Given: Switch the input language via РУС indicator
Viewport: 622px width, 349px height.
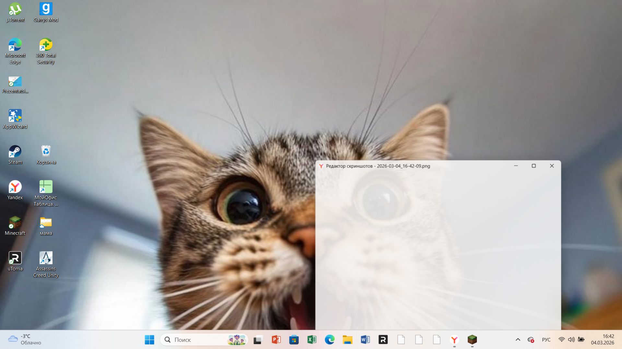Looking at the screenshot, I should 546,340.
